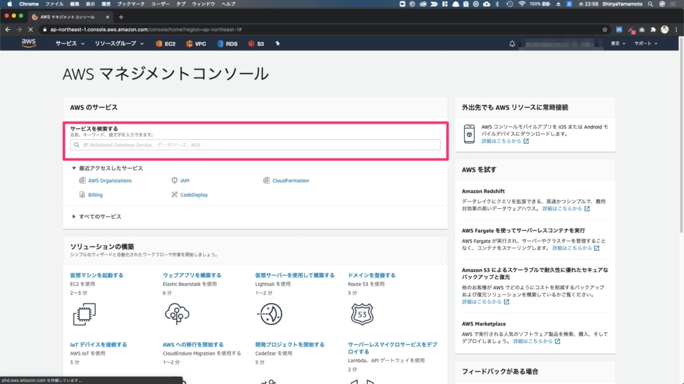Click the AWS logo in navigation bar

(x=28, y=43)
